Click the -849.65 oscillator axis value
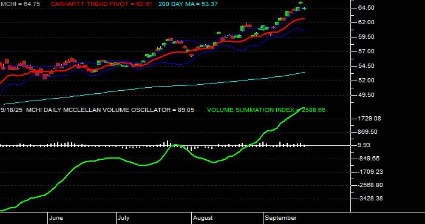The height and width of the screenshot is (224, 425). point(369,159)
